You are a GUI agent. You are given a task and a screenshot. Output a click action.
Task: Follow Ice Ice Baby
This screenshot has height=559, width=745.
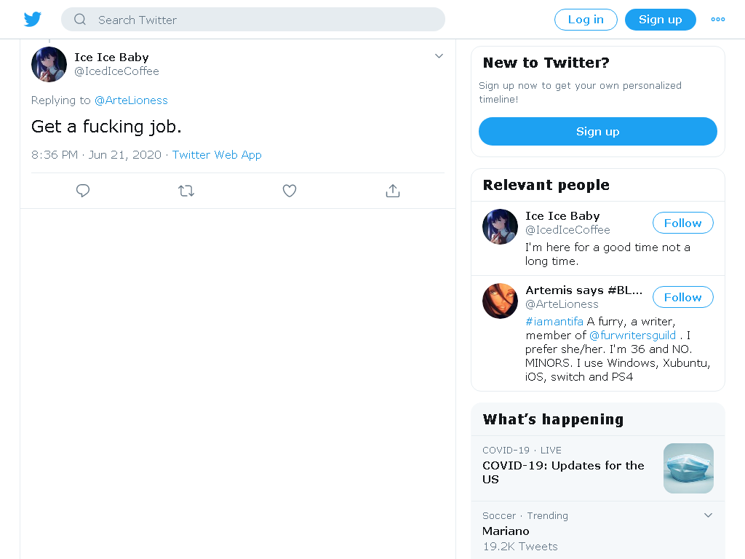click(682, 223)
